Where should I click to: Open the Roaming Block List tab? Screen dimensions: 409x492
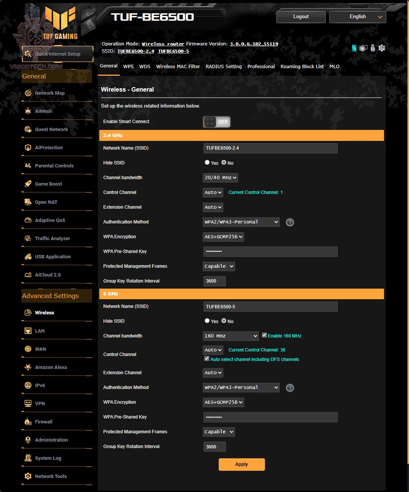(302, 67)
